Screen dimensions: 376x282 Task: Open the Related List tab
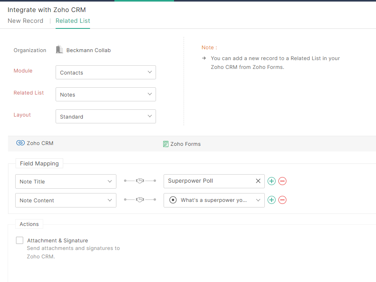tap(73, 21)
